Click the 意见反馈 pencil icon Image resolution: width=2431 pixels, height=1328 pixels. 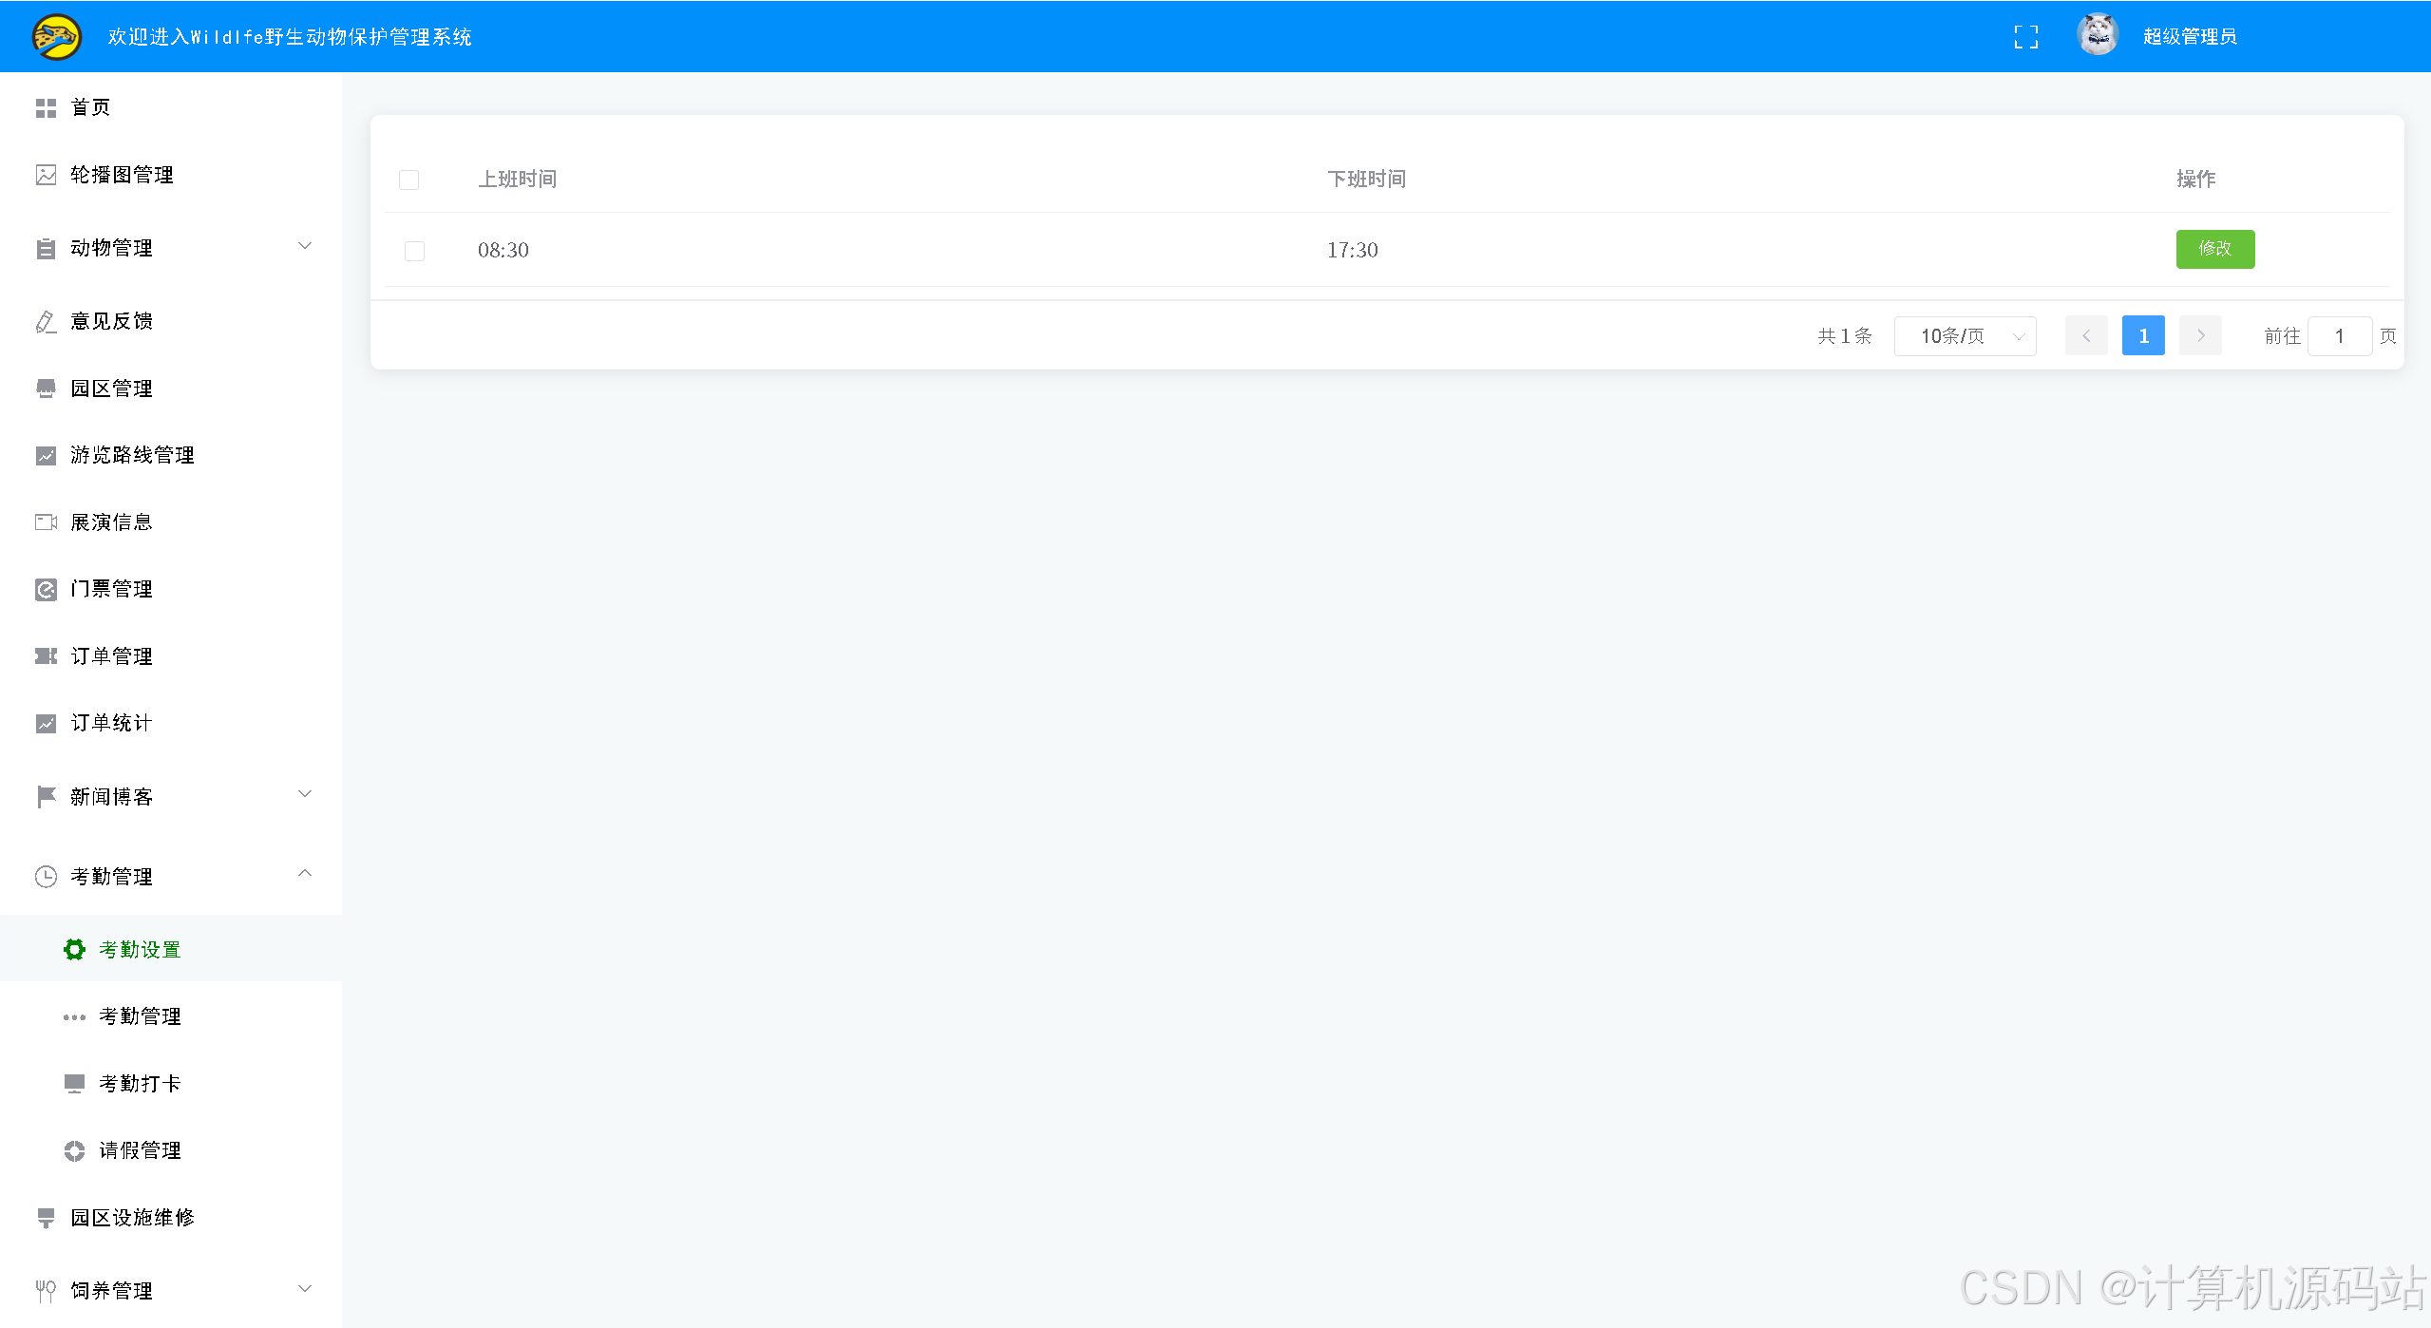coord(46,322)
